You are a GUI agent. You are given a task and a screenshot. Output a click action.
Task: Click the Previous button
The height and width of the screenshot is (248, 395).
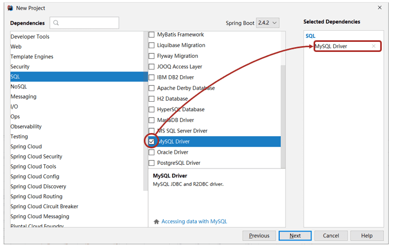tap(259, 236)
